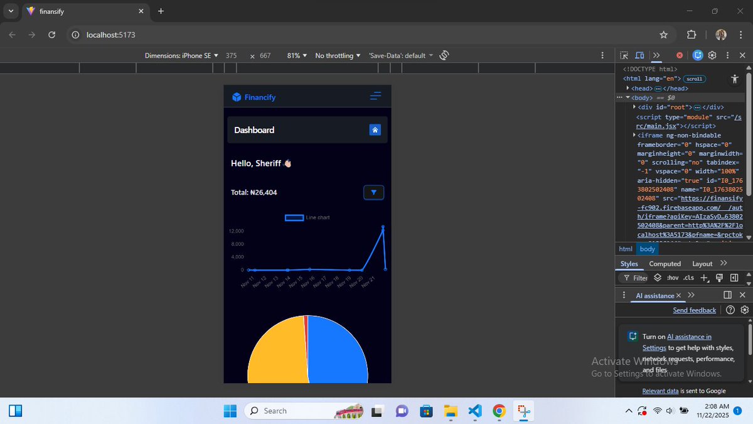753x424 pixels.
Task: Focus the styles Filter input
Action: click(634, 278)
